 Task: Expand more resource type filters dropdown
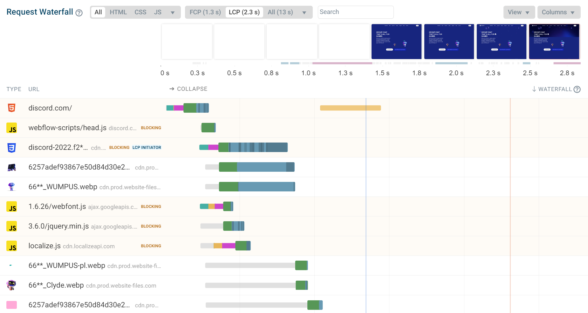[x=173, y=13]
